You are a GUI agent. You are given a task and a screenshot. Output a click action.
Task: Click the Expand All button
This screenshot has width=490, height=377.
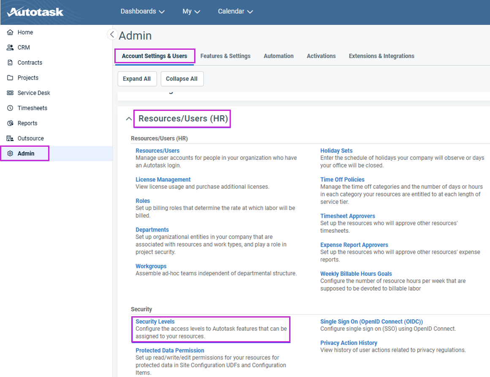(137, 79)
